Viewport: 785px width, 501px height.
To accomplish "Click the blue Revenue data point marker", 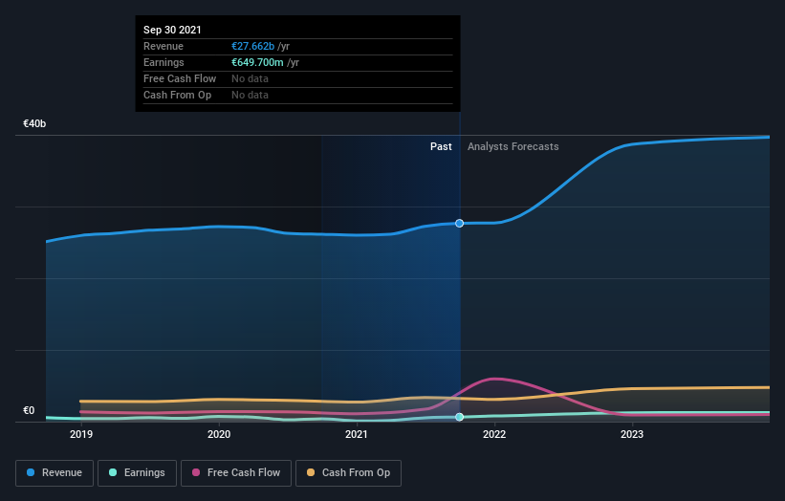I will click(459, 223).
